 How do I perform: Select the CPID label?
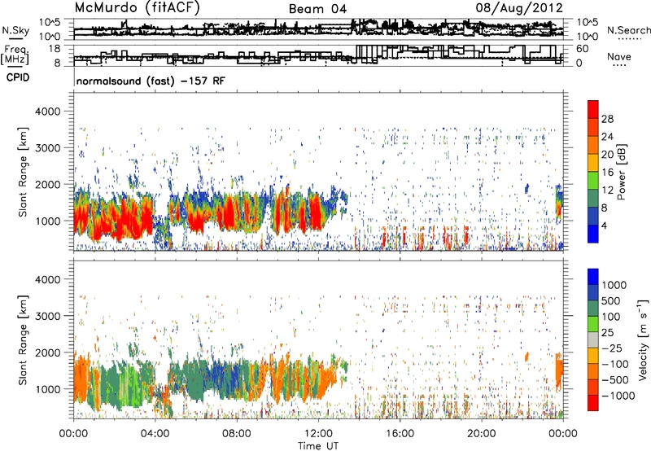pos(18,77)
